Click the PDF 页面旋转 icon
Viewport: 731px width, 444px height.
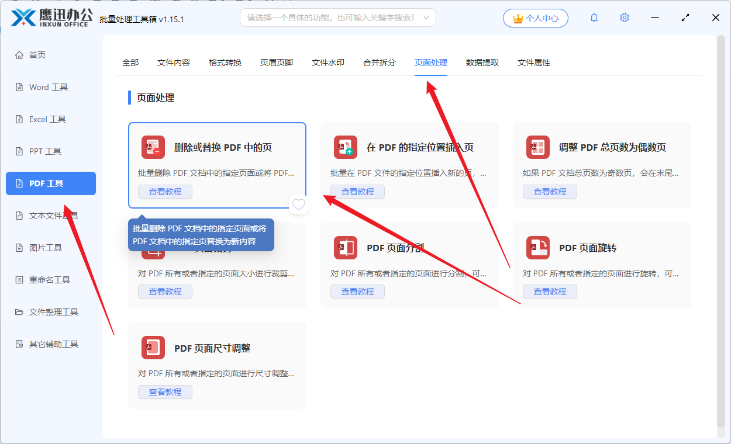pos(538,248)
